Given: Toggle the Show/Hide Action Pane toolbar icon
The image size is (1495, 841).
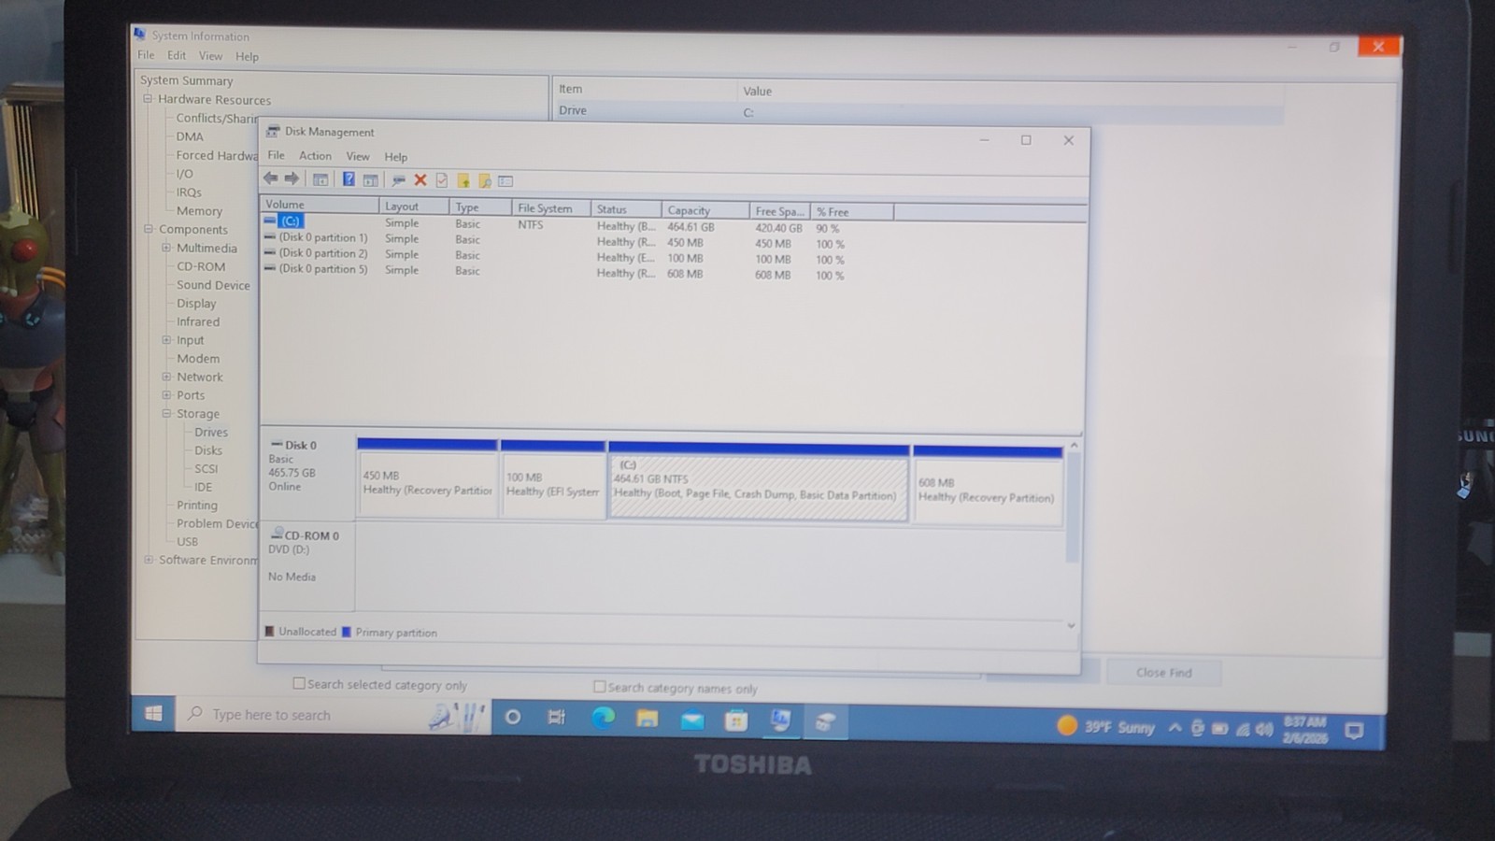Looking at the screenshot, I should coord(370,180).
